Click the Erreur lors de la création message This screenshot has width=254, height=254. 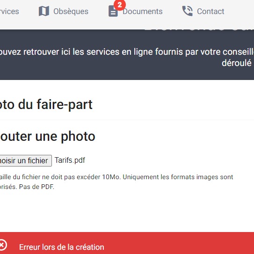[62, 247]
